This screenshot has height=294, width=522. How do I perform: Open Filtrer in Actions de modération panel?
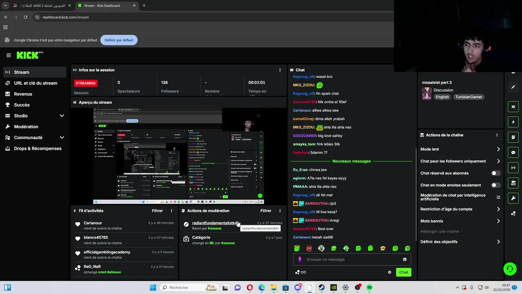tap(266, 211)
